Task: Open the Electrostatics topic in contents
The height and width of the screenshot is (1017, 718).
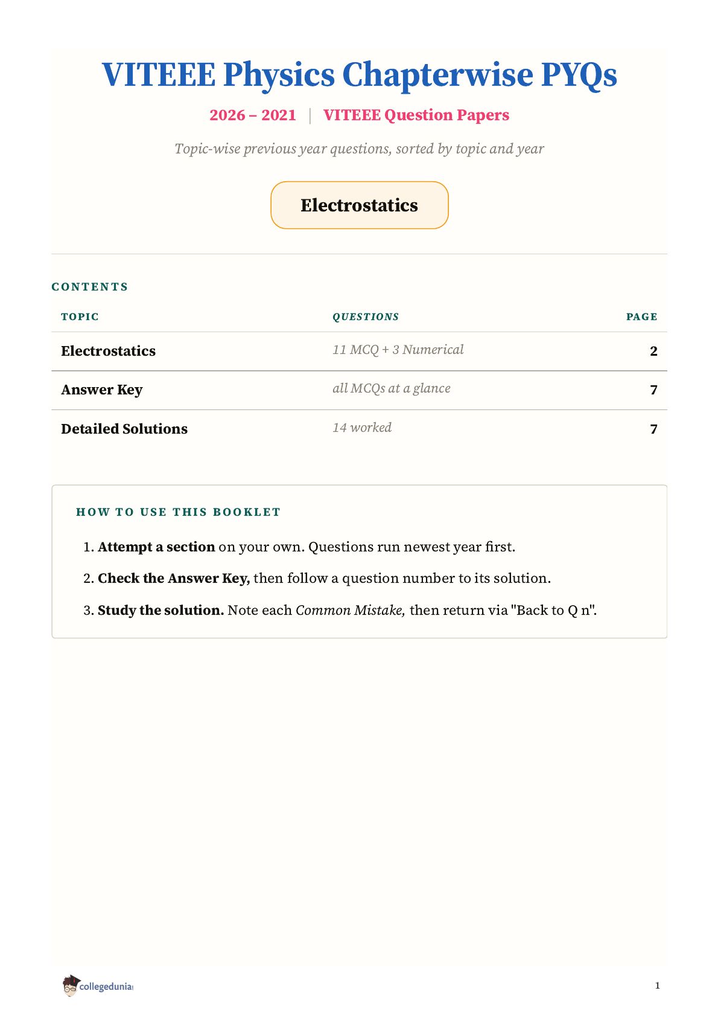Action: click(109, 351)
